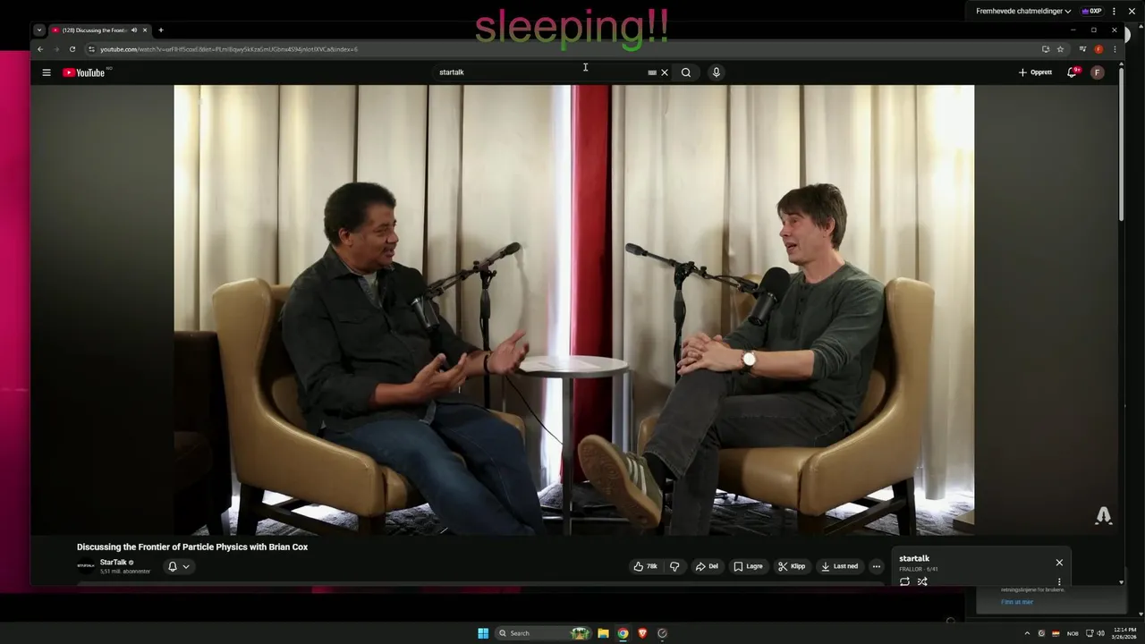Image resolution: width=1145 pixels, height=644 pixels.
Task: Expand the Fremhevede chatmeldinger dropdown
Action: (1023, 11)
